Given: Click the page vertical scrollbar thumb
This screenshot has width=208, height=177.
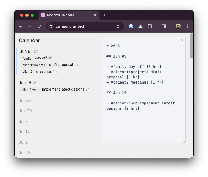Looking at the screenshot, I should (192, 46).
